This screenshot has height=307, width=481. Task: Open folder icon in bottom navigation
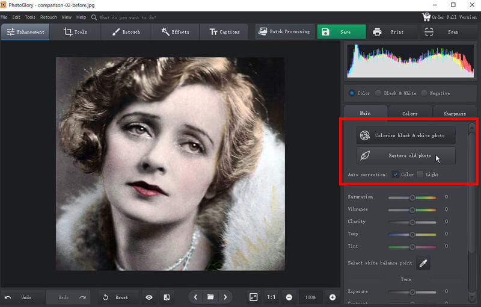point(210,297)
